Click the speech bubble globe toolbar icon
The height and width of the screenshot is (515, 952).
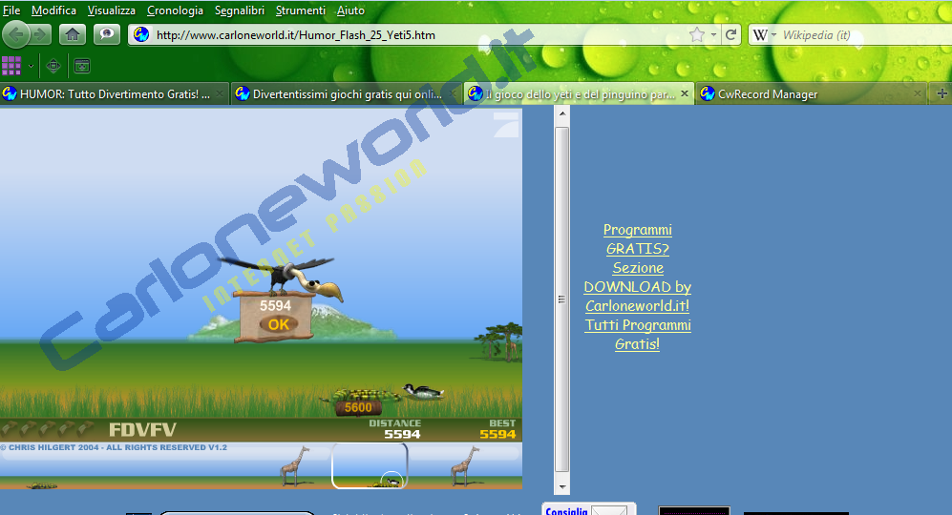click(x=106, y=34)
